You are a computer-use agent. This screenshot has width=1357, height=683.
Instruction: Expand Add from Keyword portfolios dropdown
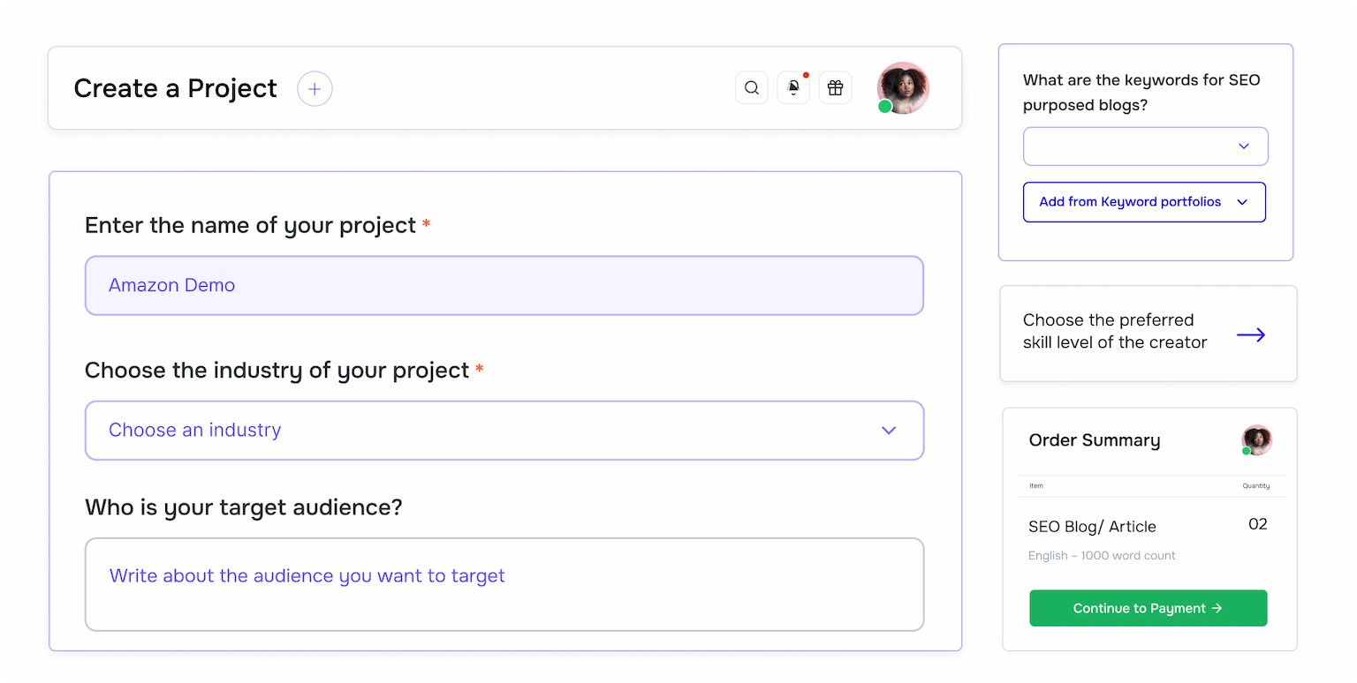(1144, 202)
